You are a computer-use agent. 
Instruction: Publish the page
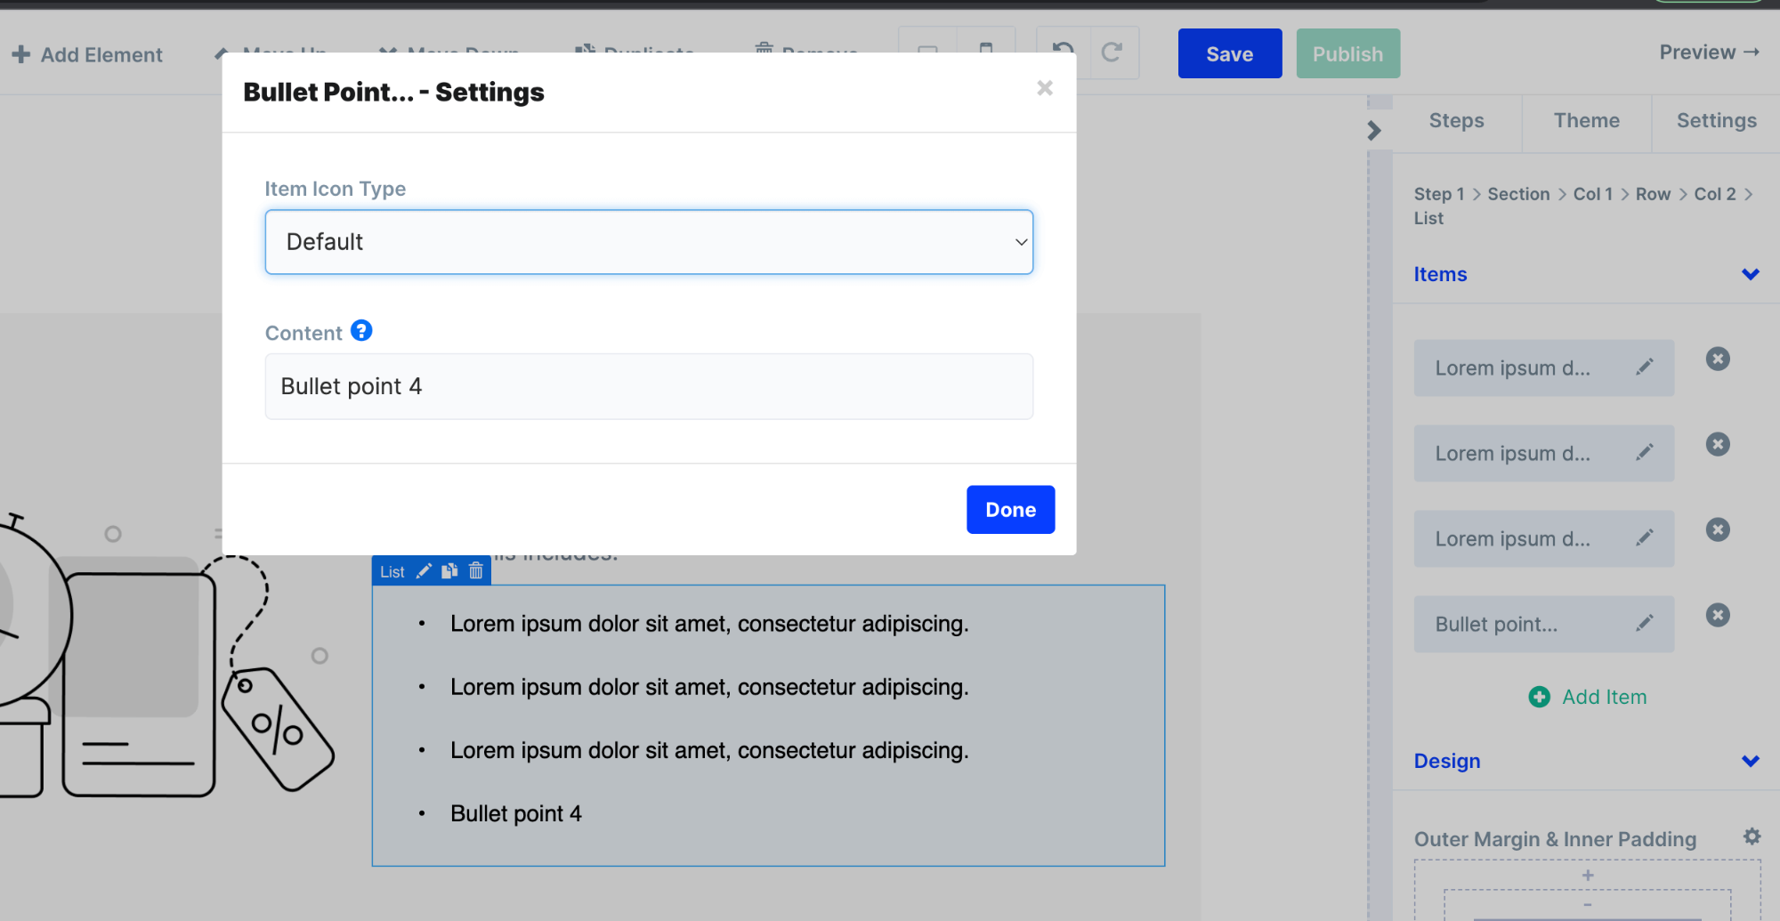pos(1347,54)
